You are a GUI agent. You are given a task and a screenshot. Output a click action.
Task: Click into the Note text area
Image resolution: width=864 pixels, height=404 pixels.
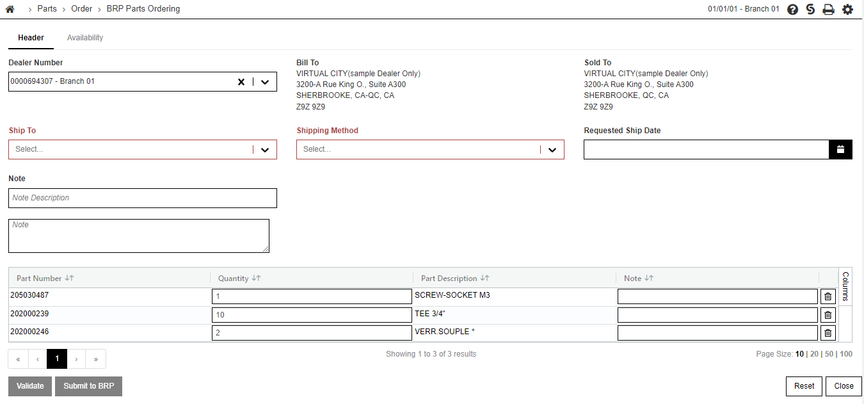pyautogui.click(x=139, y=236)
